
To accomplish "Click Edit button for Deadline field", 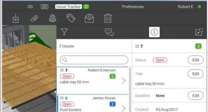I will [x=196, y=95].
